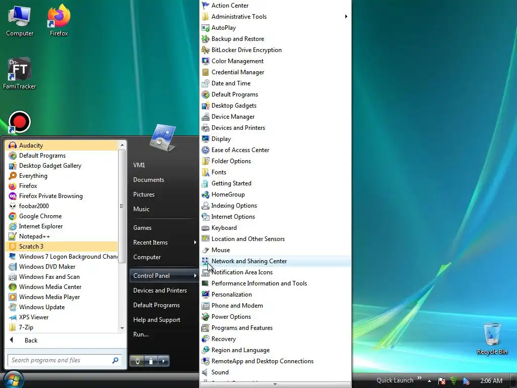This screenshot has height=388, width=517.
Task: Open Backup and Restore
Action: pos(275,38)
